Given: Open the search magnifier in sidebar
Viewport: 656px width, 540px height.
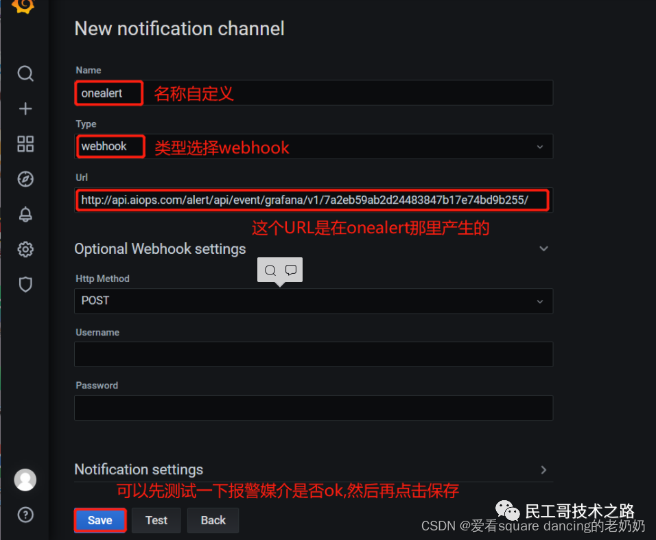Looking at the screenshot, I should 25,73.
